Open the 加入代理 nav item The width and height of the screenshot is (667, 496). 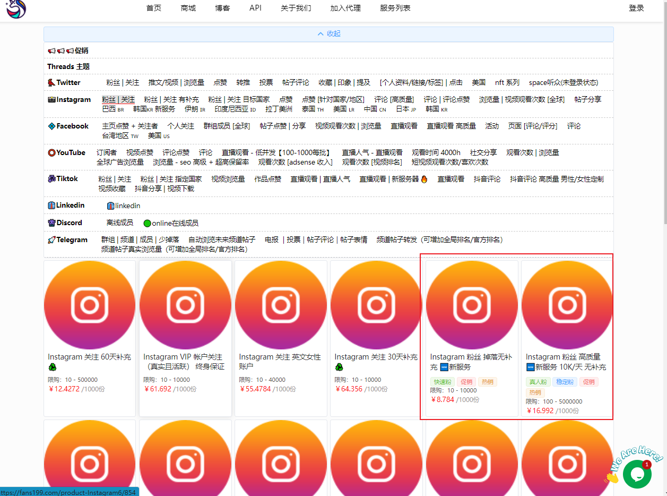point(345,8)
